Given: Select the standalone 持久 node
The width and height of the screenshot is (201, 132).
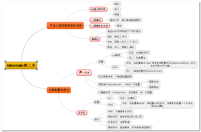Looking at the screenshot, I should [x=117, y=9].
